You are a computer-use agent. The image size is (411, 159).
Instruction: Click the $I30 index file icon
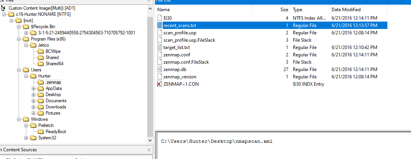[x=160, y=18]
